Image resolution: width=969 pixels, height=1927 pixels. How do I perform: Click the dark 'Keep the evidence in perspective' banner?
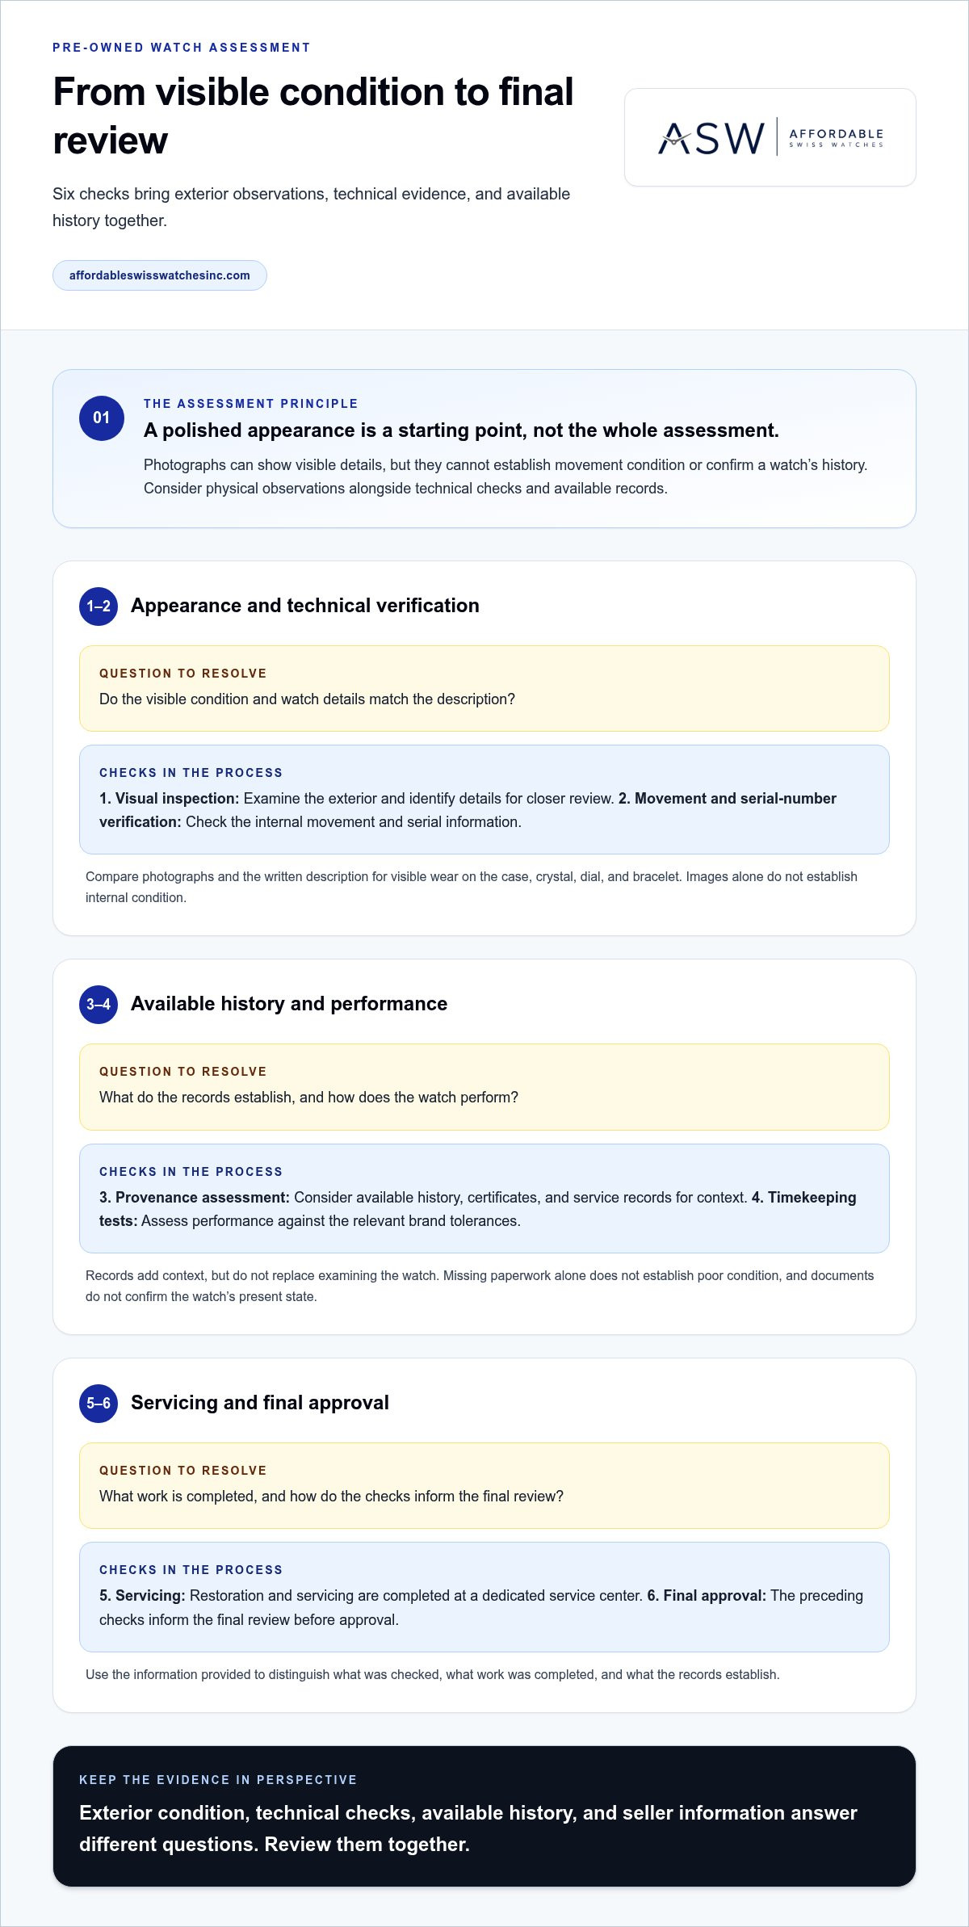(484, 1816)
